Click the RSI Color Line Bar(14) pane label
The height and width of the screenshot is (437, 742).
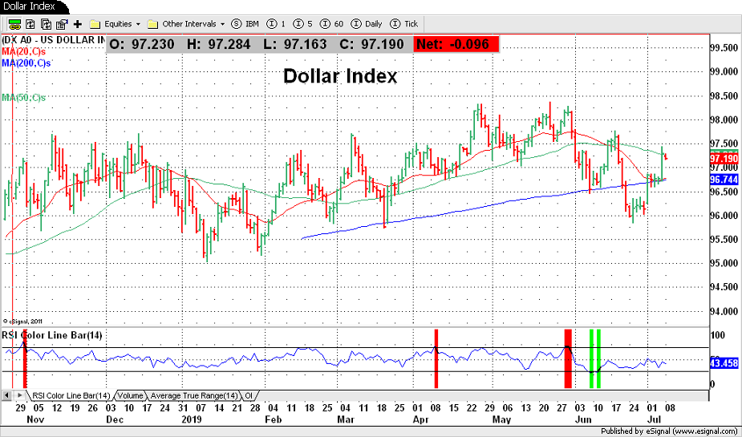(52, 335)
